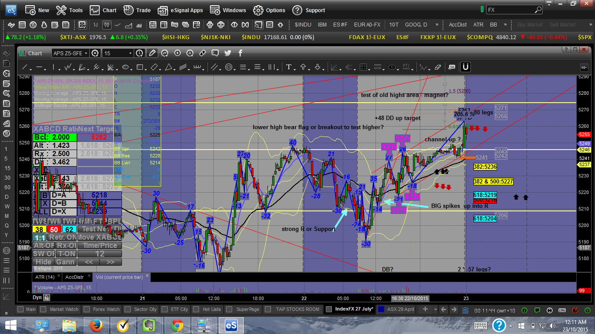The width and height of the screenshot is (595, 334).
Task: Tick the Sector City page checkbox
Action: point(127,309)
